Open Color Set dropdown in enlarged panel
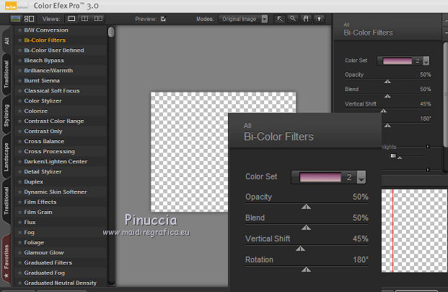Viewport: 448px width, 292px height. [x=361, y=177]
